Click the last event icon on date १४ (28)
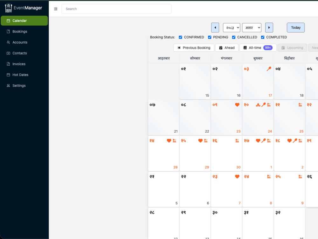 pos(174,141)
